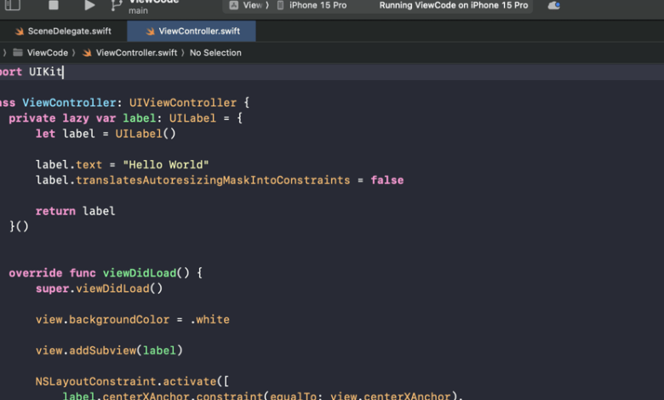
Task: Click the SceneDelegate.swift Swift file icon
Action: tap(19, 31)
